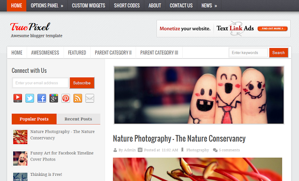Click the red flower post image
The width and height of the screenshot is (299, 181).
tap(198, 169)
